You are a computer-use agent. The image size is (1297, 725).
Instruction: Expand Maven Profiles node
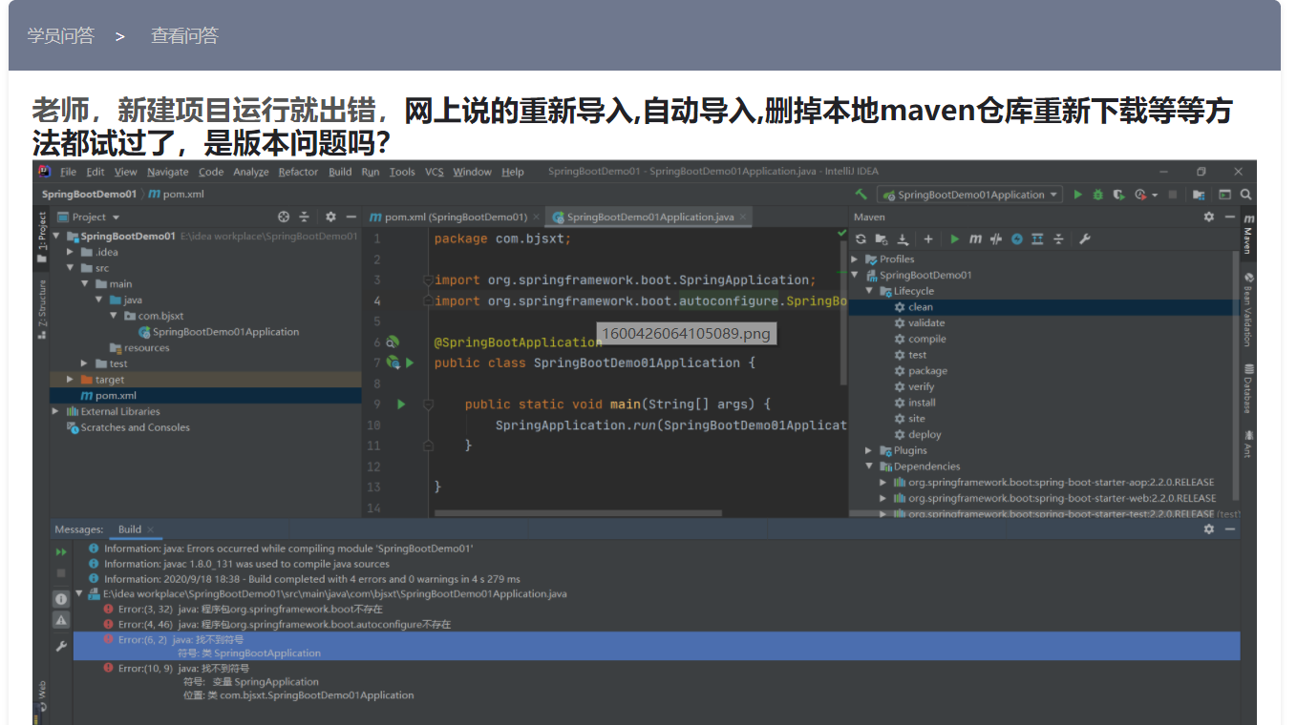(x=855, y=259)
